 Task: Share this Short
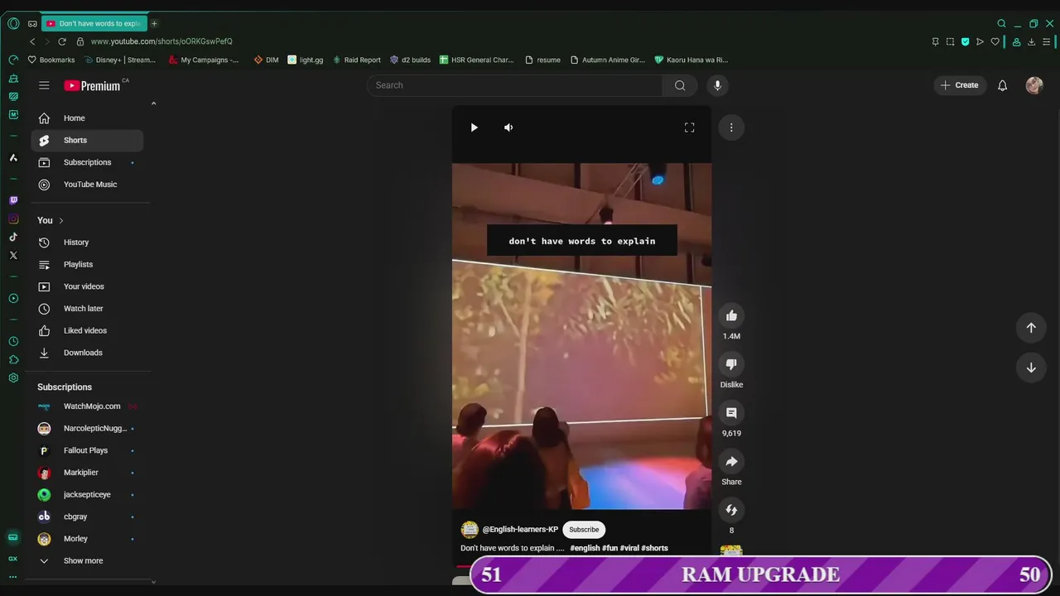click(731, 461)
